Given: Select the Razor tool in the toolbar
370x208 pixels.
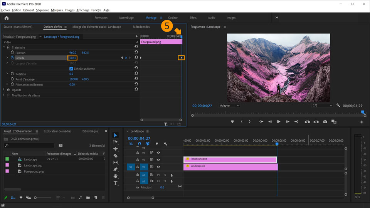Looking at the screenshot, I should tap(116, 156).
